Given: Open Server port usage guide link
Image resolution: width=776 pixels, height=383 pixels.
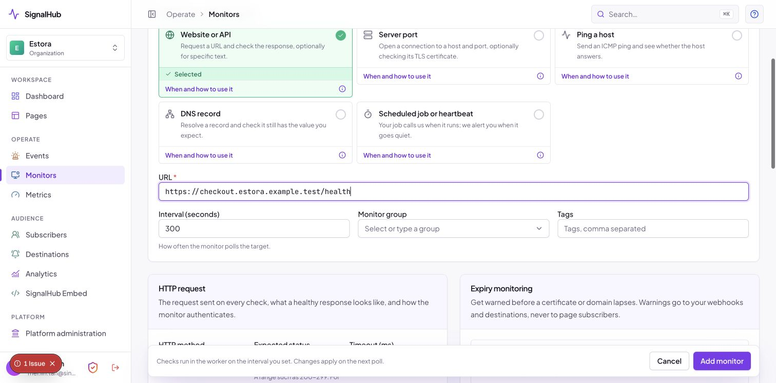Looking at the screenshot, I should click(397, 76).
